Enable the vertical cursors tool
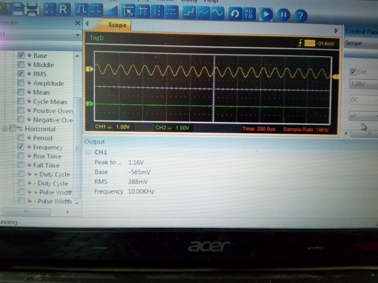This screenshot has height=283, width=378. (157, 12)
